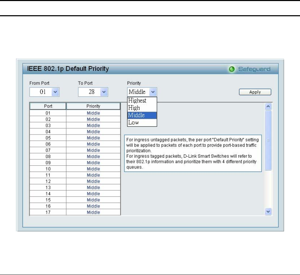Image resolution: width=300 pixels, height=275 pixels.
Task: Select port 01 row cell
Action: pyautogui.click(x=48, y=113)
